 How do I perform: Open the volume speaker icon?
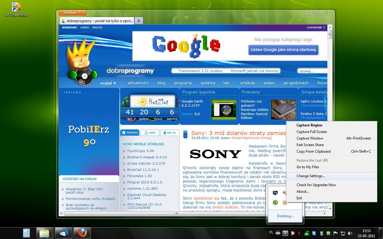tap(350, 233)
